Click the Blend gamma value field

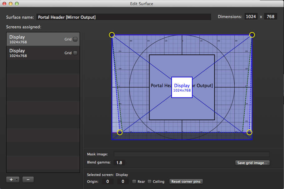[x=120, y=163]
